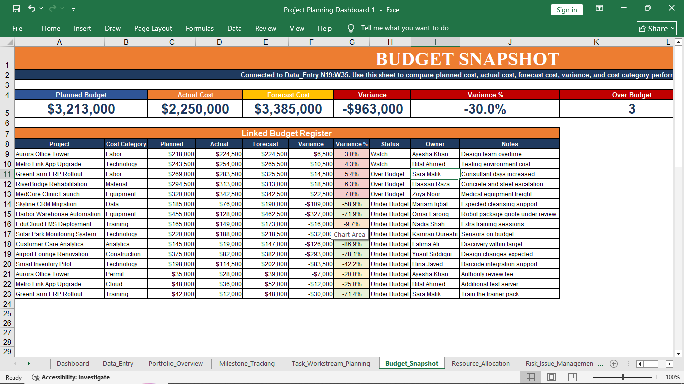Switch to Page Break Preview

572,377
